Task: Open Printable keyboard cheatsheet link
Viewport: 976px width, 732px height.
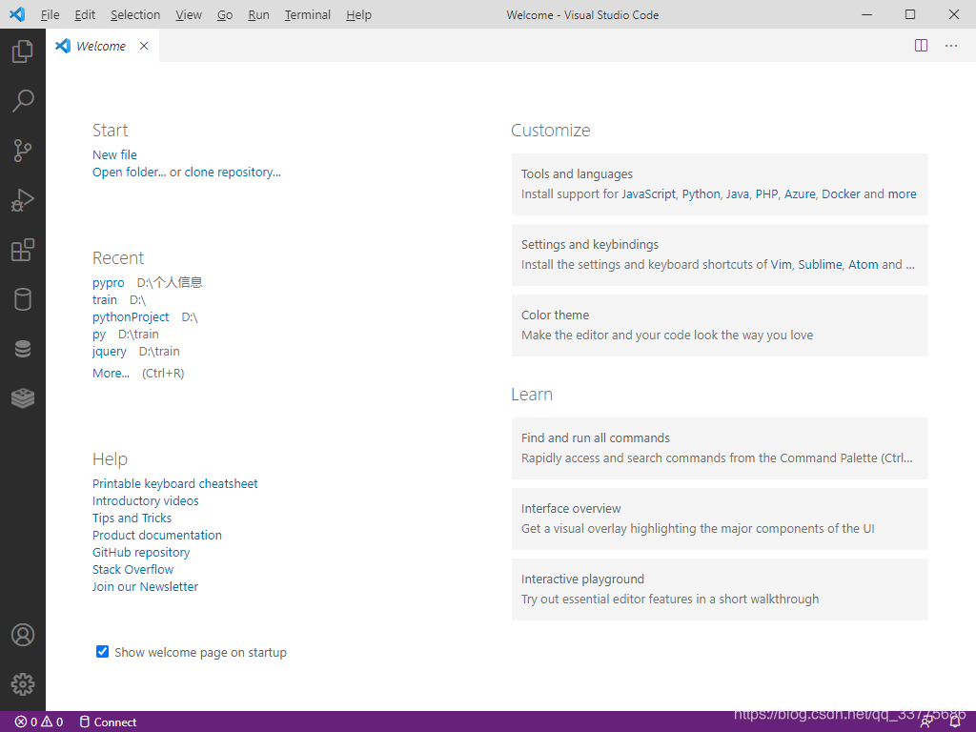Action: (x=175, y=483)
